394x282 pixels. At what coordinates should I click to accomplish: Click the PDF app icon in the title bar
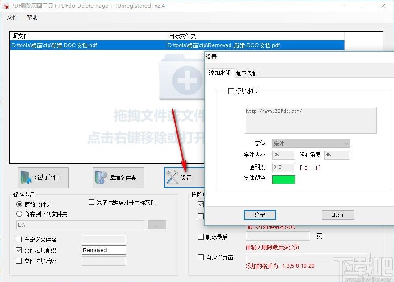pos(6,6)
